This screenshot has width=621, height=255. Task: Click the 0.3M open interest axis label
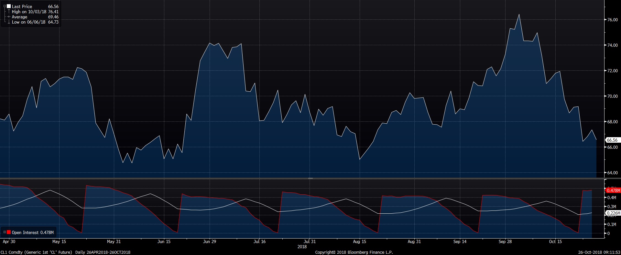(612, 207)
